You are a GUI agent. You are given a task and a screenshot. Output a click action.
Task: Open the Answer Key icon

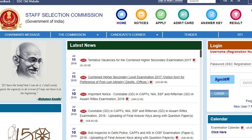coord(212,15)
